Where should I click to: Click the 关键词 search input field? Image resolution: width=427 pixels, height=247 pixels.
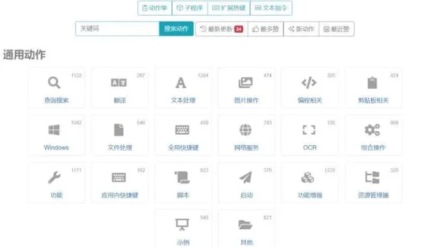(118, 28)
